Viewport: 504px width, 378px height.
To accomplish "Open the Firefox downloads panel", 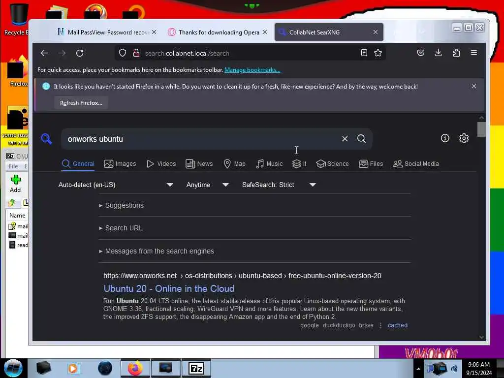I will click(438, 53).
